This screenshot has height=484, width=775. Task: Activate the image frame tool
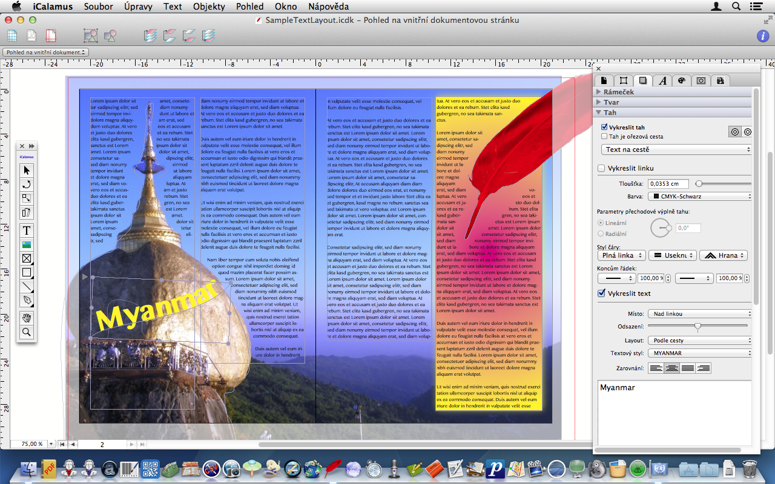point(27,244)
